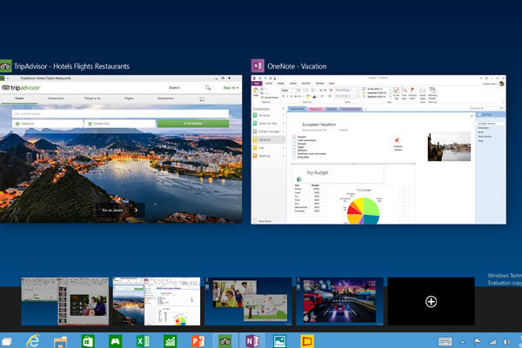This screenshot has height=348, width=522.
Task: Open Internet Explorer from the taskbar
Action: (x=33, y=341)
